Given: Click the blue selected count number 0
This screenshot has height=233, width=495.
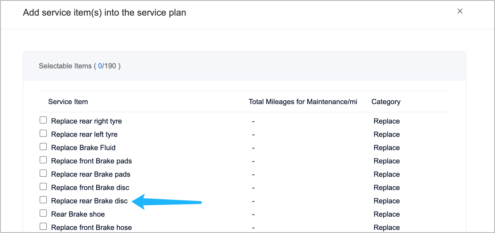Looking at the screenshot, I should click(x=100, y=66).
